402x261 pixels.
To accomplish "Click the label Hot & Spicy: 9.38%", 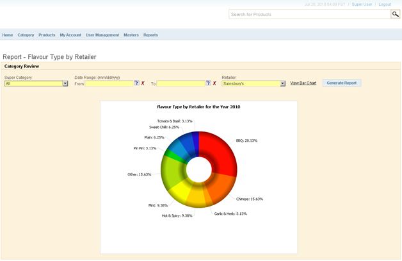I will (x=177, y=215).
